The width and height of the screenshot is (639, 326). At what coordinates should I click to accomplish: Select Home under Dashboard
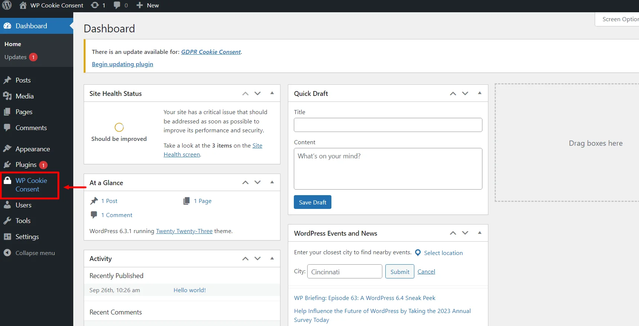click(13, 44)
